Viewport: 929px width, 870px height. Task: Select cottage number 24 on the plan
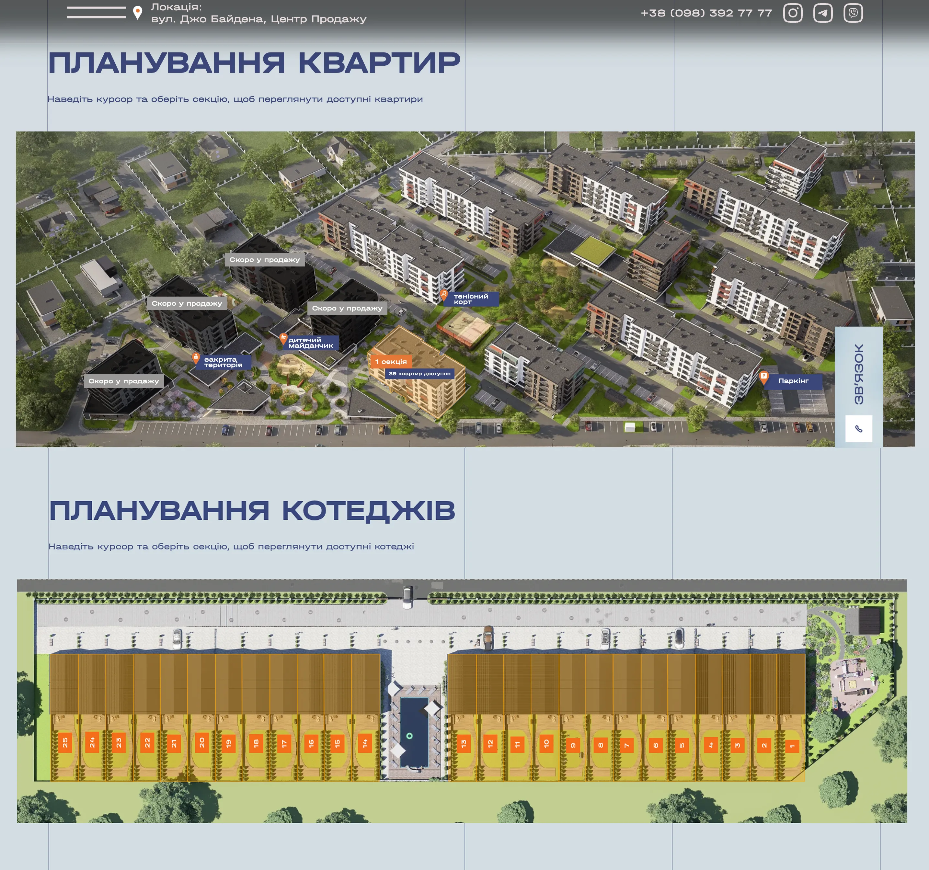tap(92, 742)
